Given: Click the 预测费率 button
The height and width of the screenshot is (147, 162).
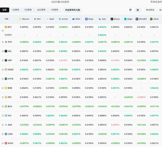Looking at the screenshot, I should point(150,10).
